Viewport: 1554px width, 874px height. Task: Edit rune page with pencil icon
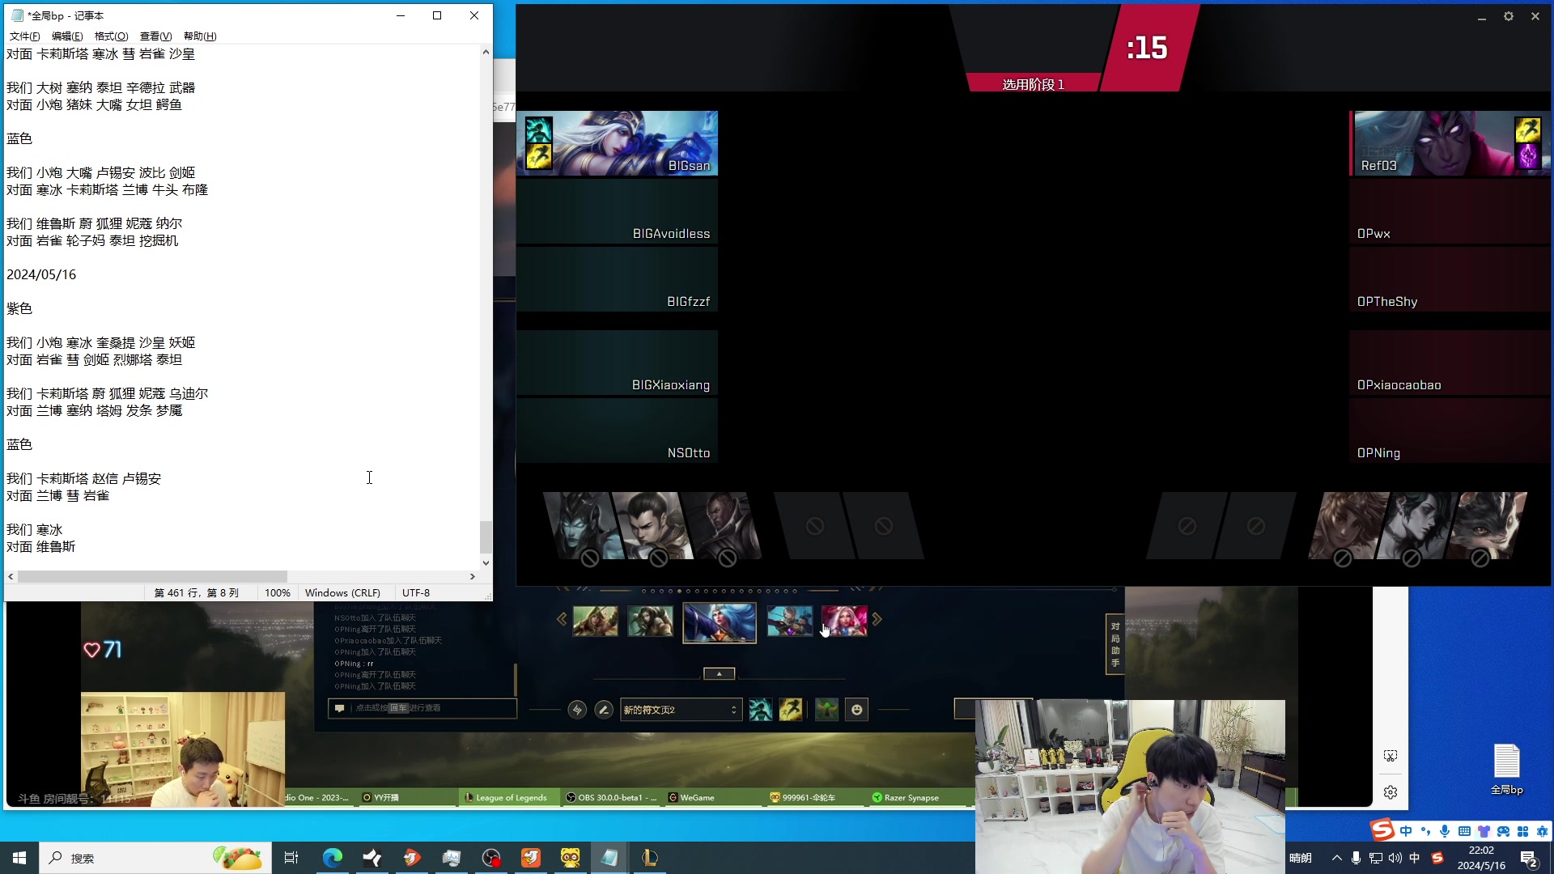pyautogui.click(x=604, y=710)
